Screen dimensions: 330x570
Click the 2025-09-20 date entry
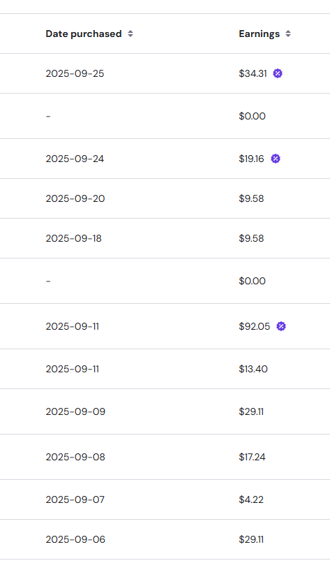click(75, 198)
